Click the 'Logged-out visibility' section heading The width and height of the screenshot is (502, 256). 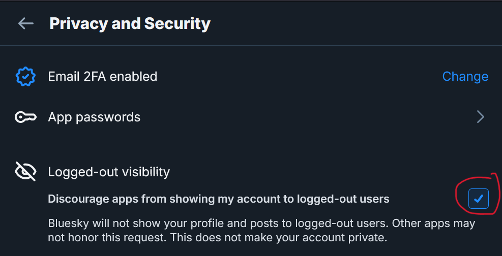click(x=109, y=172)
